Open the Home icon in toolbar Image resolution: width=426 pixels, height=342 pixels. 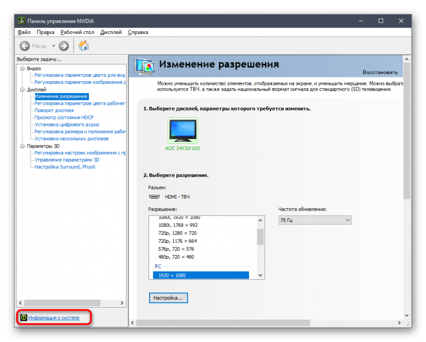[x=84, y=46]
